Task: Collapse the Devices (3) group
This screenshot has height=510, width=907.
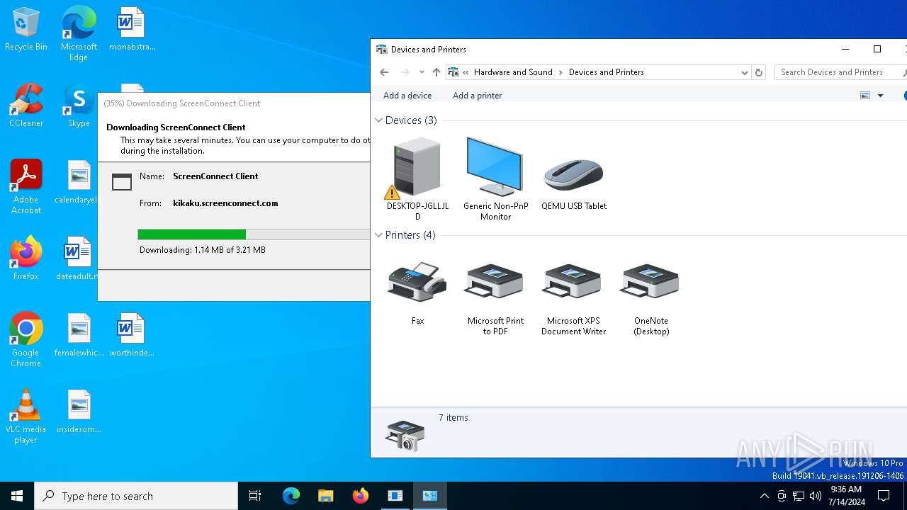Action: (379, 120)
